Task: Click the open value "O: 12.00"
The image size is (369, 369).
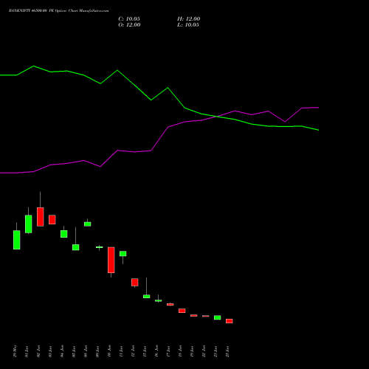Action: pos(129,25)
